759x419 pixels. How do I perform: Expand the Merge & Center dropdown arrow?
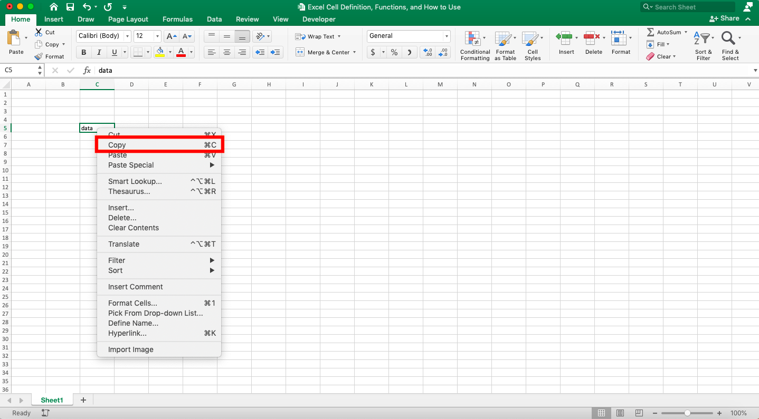point(354,52)
